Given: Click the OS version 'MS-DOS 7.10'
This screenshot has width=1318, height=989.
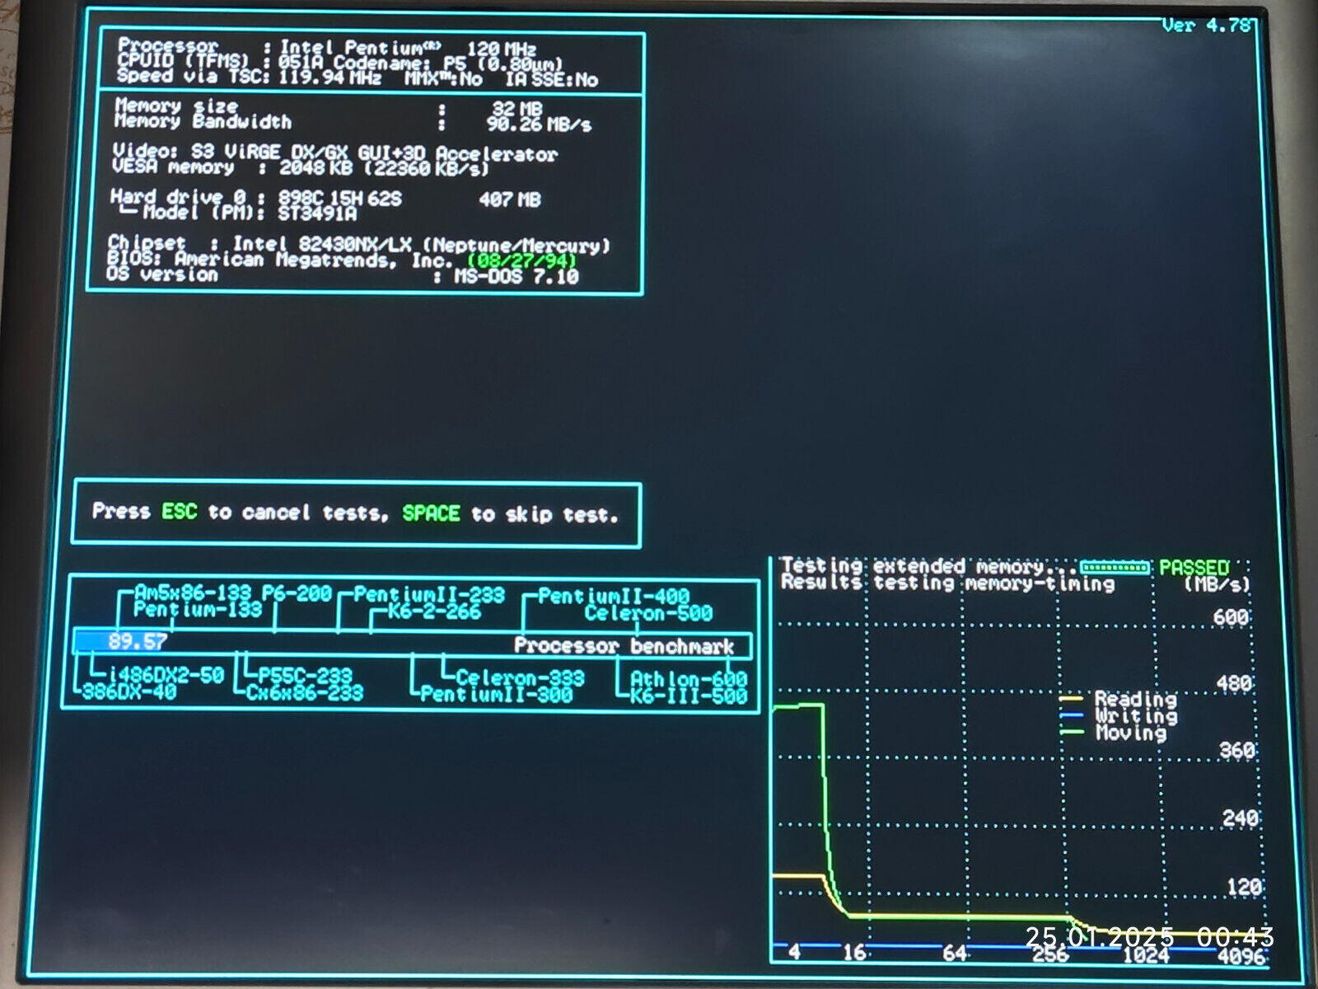Looking at the screenshot, I should 517,277.
